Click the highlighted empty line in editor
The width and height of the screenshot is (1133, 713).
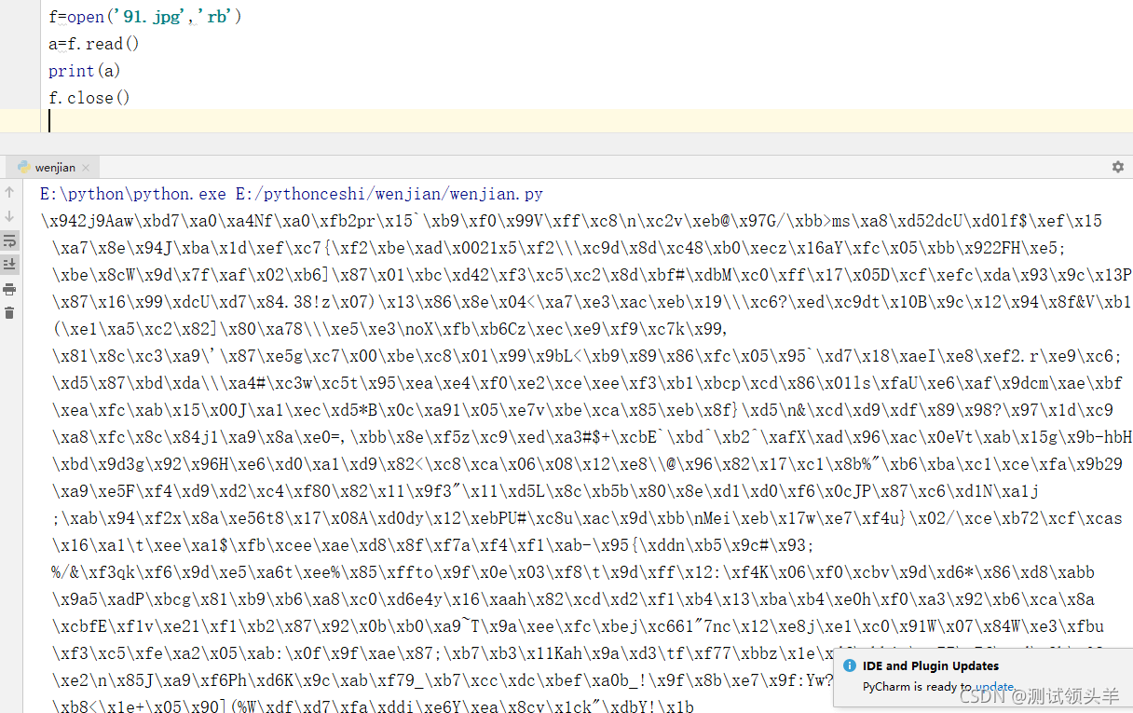tap(373, 121)
